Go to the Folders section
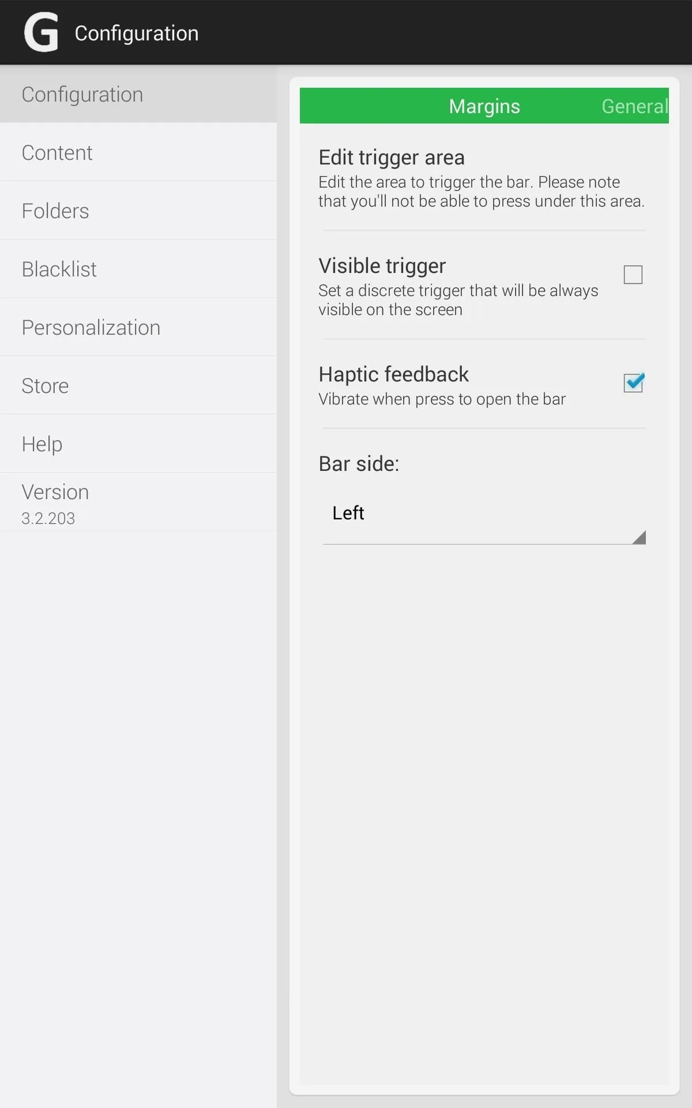Viewport: 692px width, 1108px height. pyautogui.click(x=138, y=211)
